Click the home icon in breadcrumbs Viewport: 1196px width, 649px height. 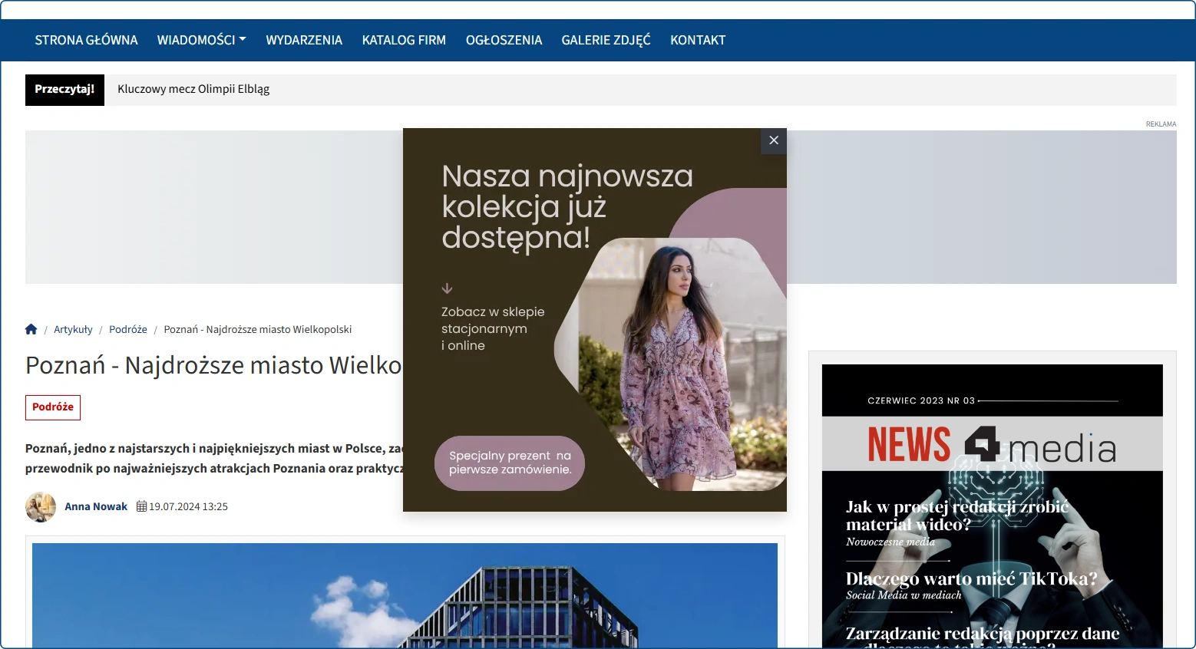tap(31, 329)
